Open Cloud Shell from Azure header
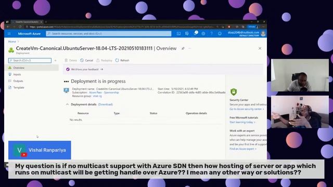This screenshot has height=187, width=333. click(178, 34)
